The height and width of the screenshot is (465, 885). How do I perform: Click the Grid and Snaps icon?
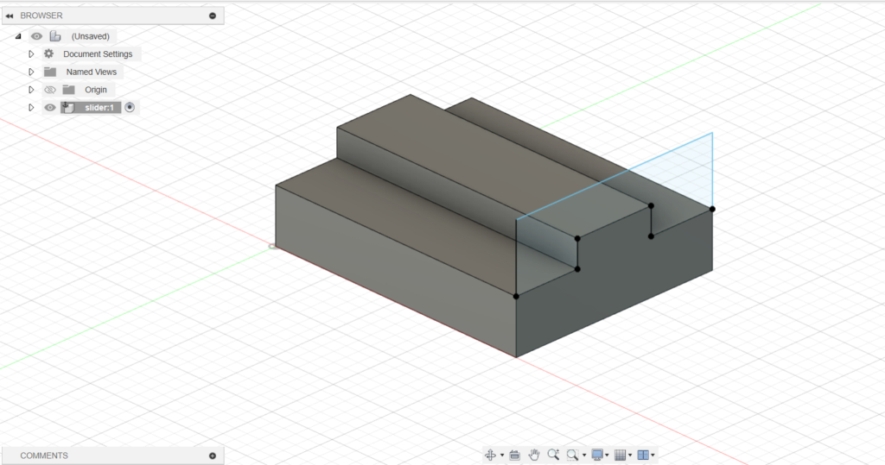click(621, 455)
